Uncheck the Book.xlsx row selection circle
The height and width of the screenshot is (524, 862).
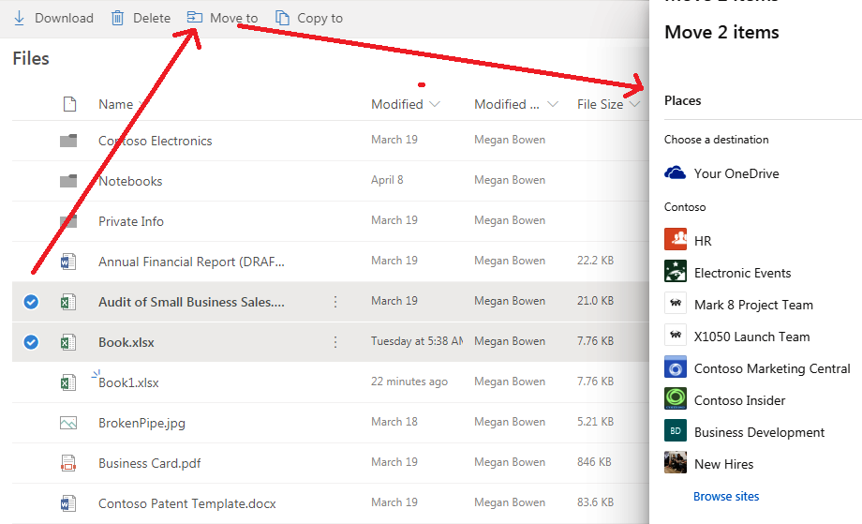click(x=31, y=342)
